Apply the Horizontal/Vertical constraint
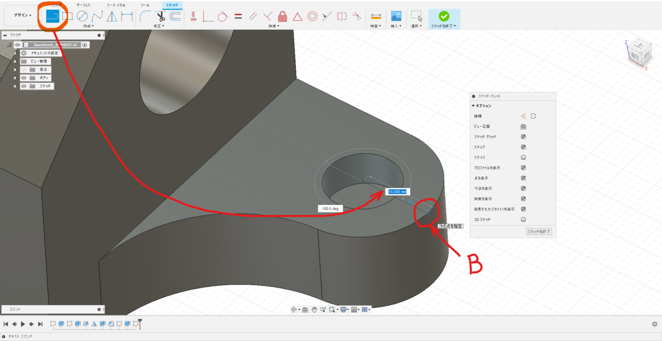This screenshot has height=341, width=662. [194, 16]
